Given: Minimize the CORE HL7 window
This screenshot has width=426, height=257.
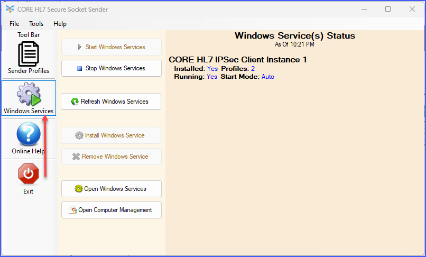Looking at the screenshot, I should tap(364, 9).
